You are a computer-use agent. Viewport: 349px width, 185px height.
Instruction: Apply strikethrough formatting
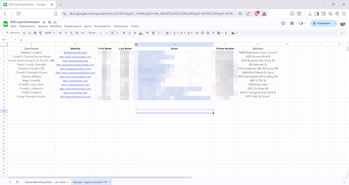tap(135, 33)
